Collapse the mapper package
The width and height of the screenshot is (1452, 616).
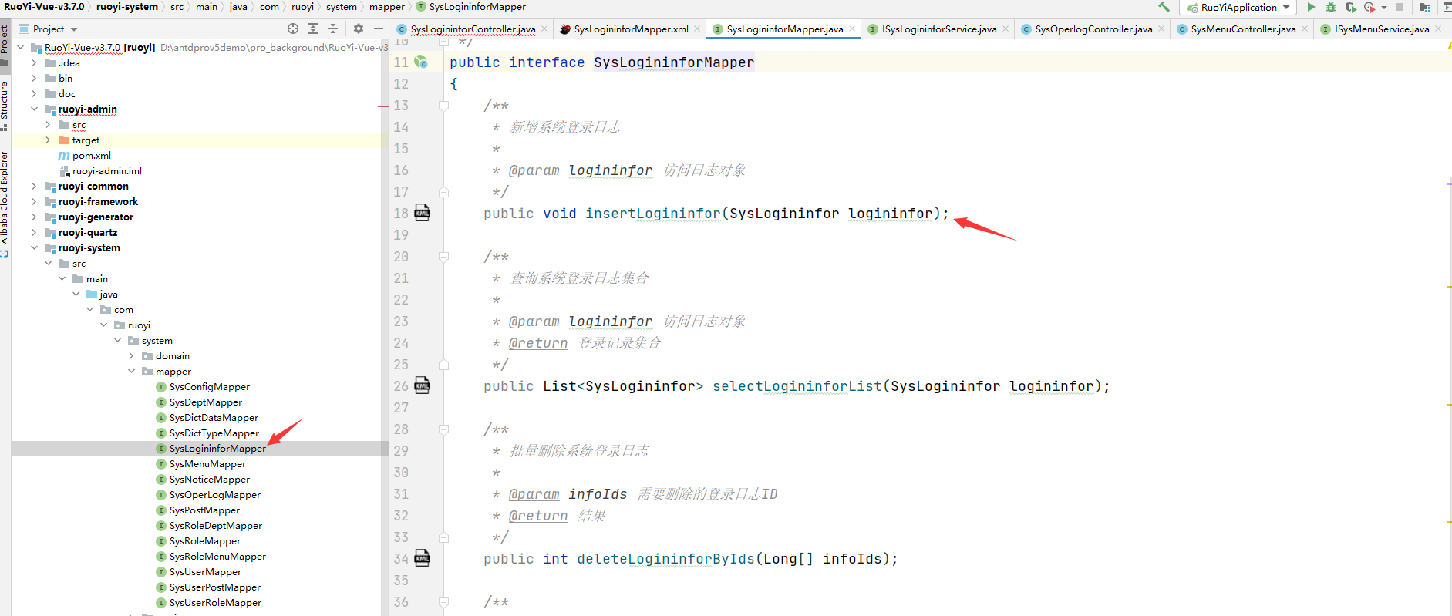point(131,371)
